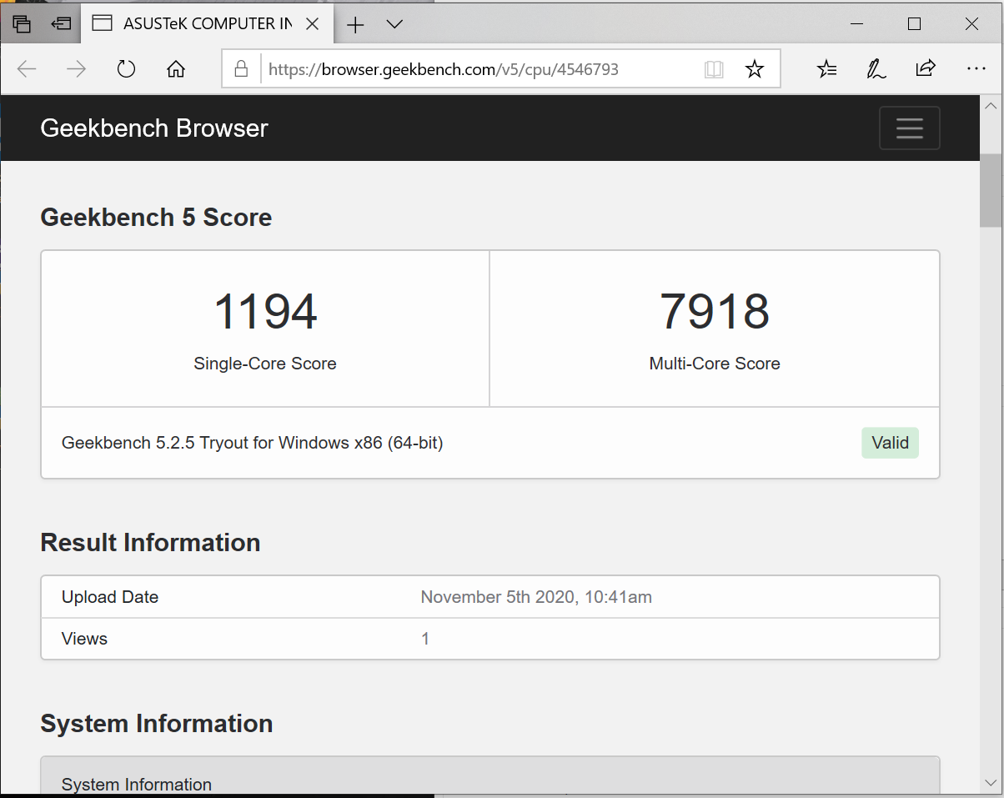
Task: Refresh the Geekbench page
Action: point(126,69)
